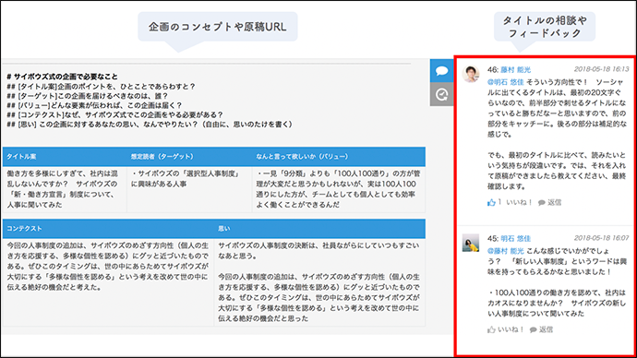Click line ## [タイトル案]企画のポイントを
This screenshot has height=358, width=637.
point(102,86)
